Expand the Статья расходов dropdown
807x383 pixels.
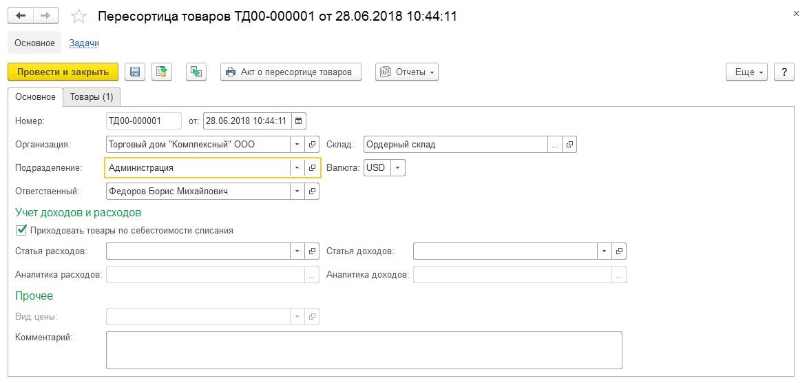(x=297, y=251)
